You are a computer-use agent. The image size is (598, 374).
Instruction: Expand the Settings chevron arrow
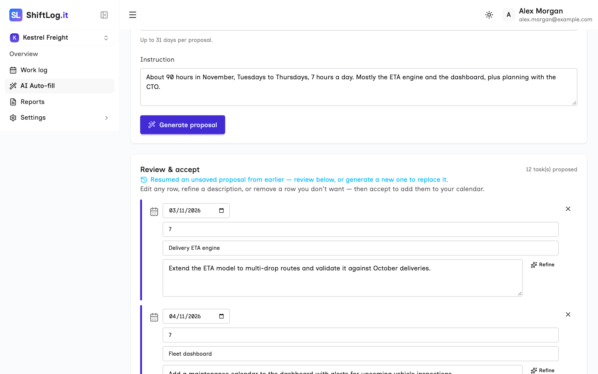tap(107, 118)
